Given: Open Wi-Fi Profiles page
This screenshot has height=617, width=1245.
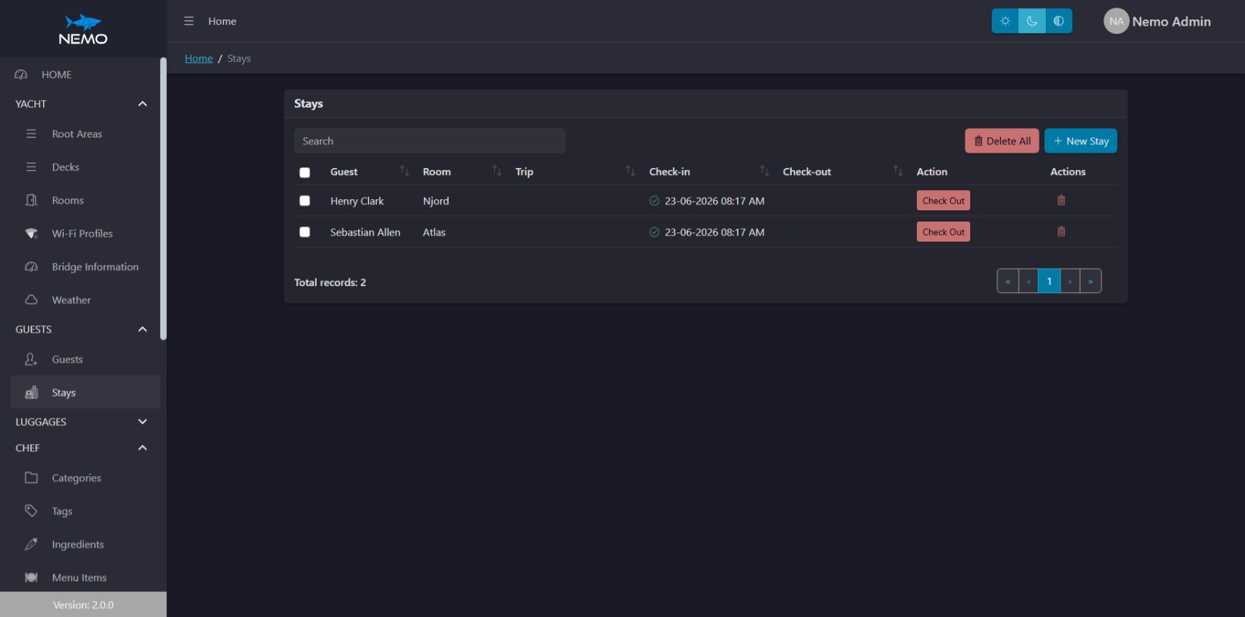Looking at the screenshot, I should (x=85, y=233).
